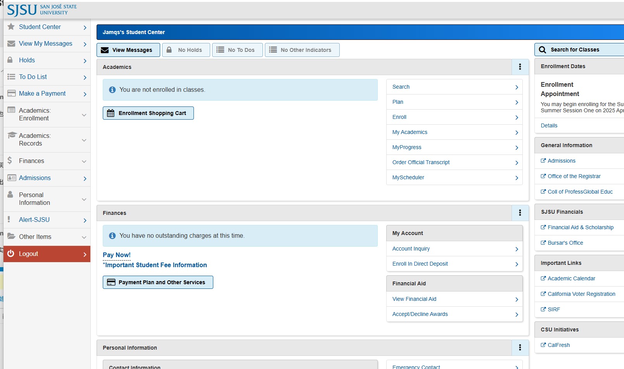Image resolution: width=624 pixels, height=369 pixels.
Task: Expand Academics: Enrollment in sidebar
Action: (47, 115)
